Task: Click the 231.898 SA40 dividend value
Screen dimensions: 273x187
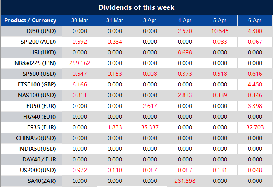Action: [185, 181]
